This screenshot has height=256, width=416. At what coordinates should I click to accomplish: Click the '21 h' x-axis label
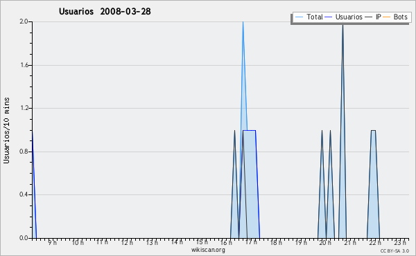pos(350,242)
